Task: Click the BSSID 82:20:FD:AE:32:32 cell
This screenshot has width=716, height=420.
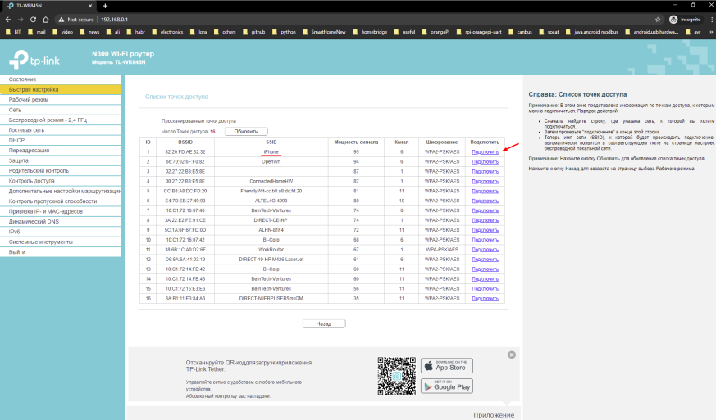Action: pyautogui.click(x=185, y=151)
